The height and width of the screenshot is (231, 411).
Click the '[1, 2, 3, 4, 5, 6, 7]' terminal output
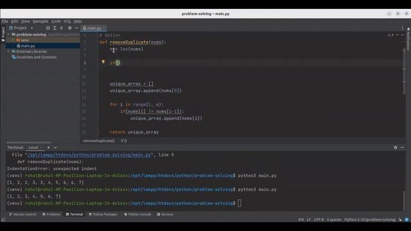coord(34,196)
